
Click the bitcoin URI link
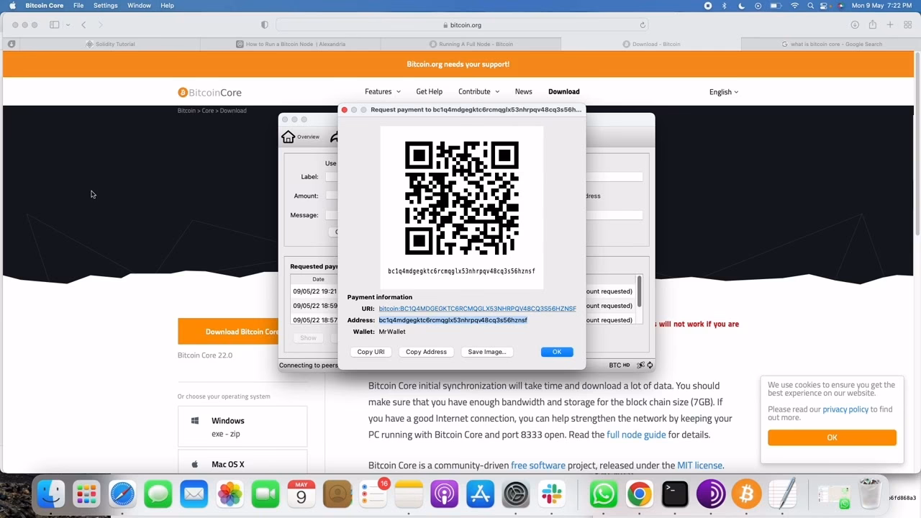[477, 309]
